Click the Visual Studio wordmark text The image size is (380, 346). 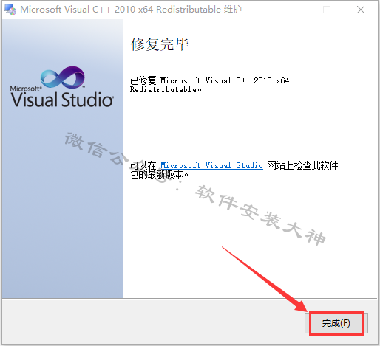62,100
